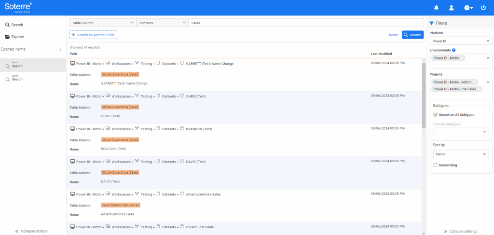Click Testing in the Closed Lost Deals path
Viewport: 494px width, 235px height.
(147, 227)
